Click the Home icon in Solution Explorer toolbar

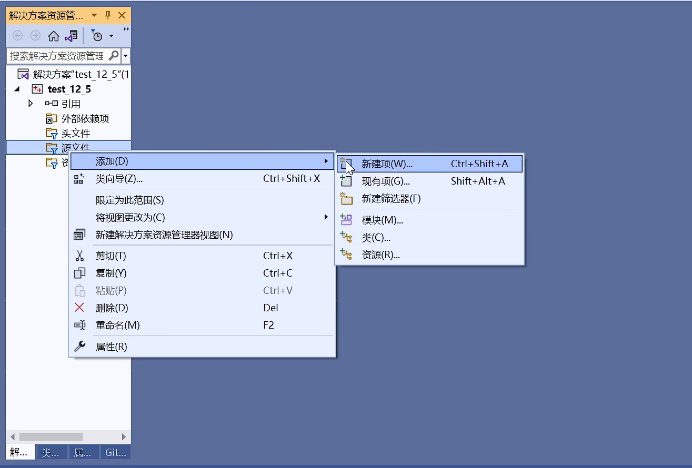click(54, 36)
